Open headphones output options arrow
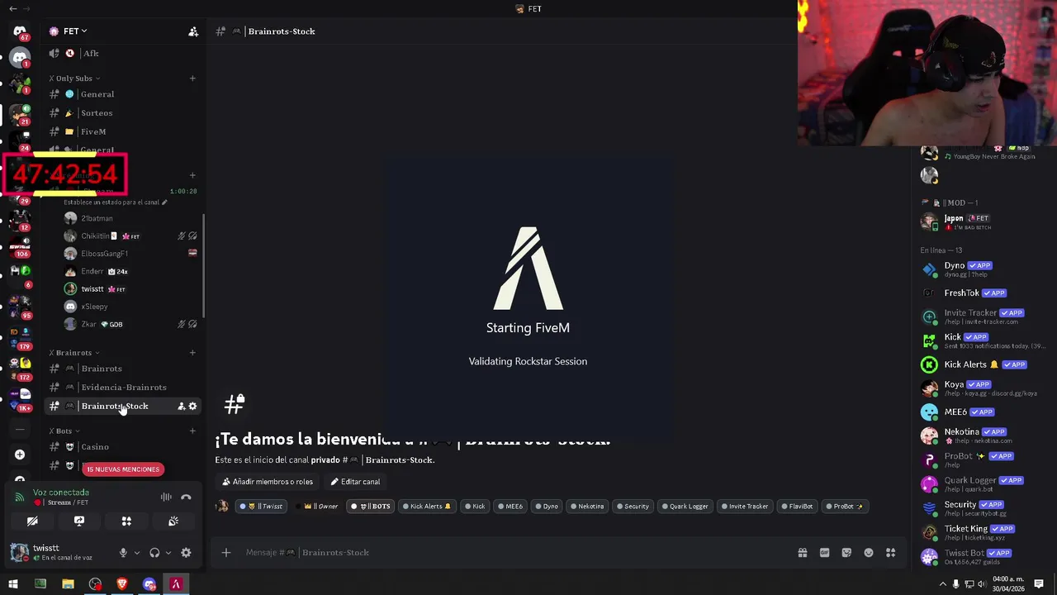The width and height of the screenshot is (1057, 595). (x=168, y=553)
